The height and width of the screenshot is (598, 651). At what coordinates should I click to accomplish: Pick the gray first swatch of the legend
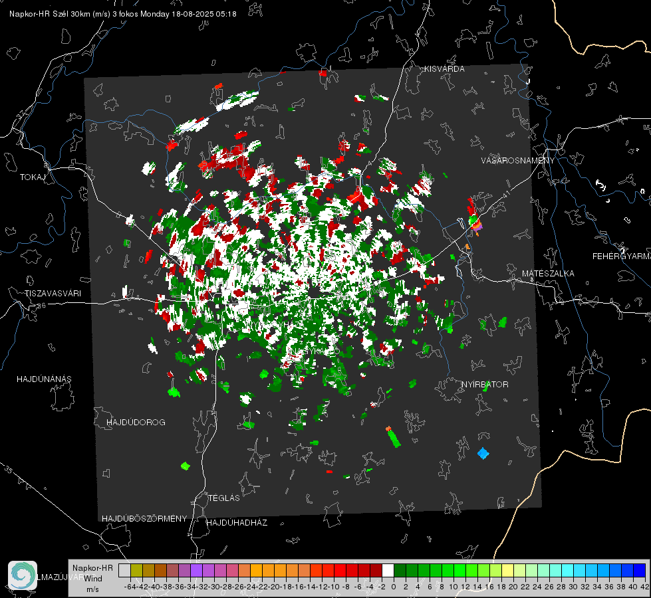[124, 570]
